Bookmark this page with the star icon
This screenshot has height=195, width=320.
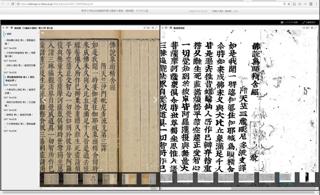pyautogui.click(x=289, y=4)
